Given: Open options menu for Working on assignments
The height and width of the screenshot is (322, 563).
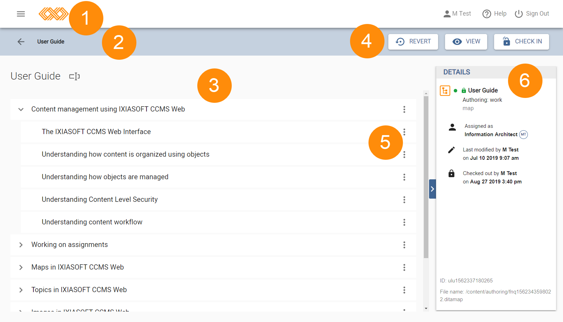Looking at the screenshot, I should [404, 245].
